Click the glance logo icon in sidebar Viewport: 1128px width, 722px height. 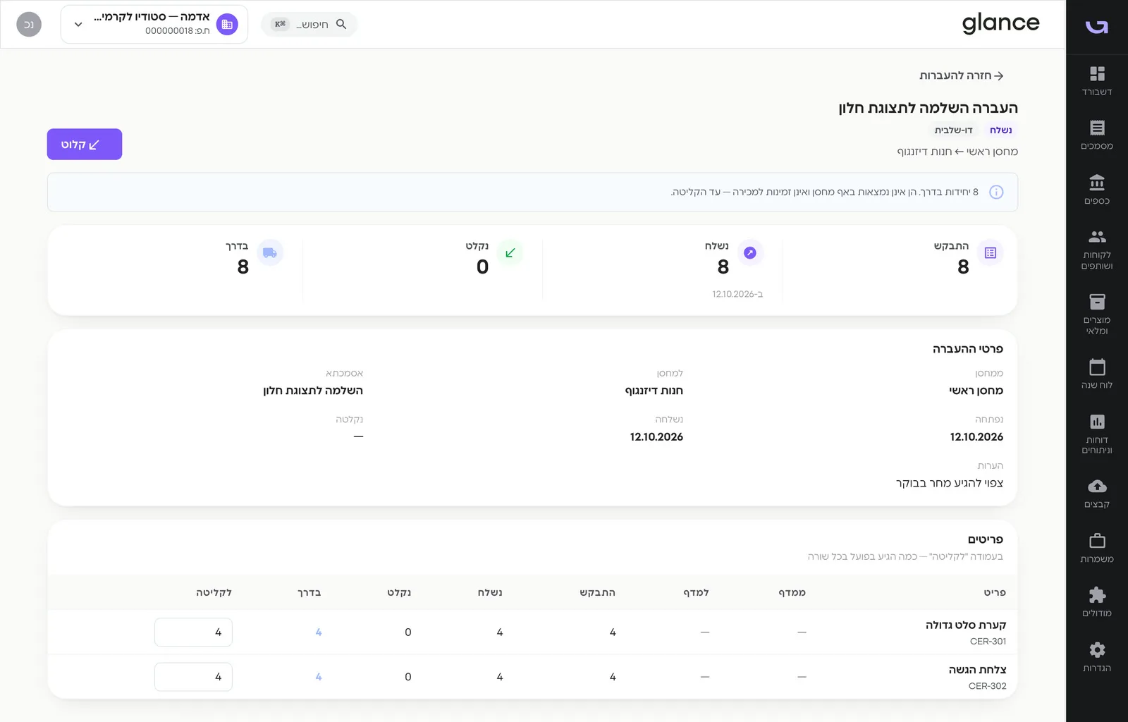(1097, 27)
